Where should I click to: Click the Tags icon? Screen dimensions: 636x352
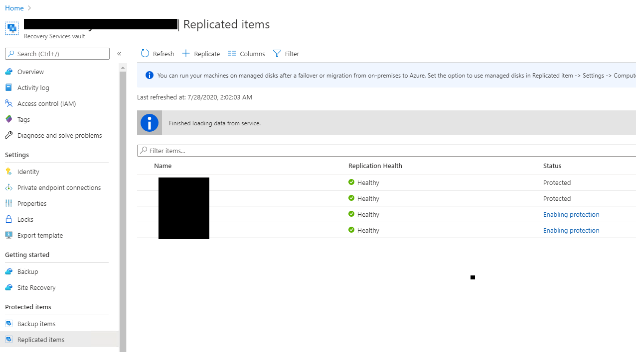8,120
